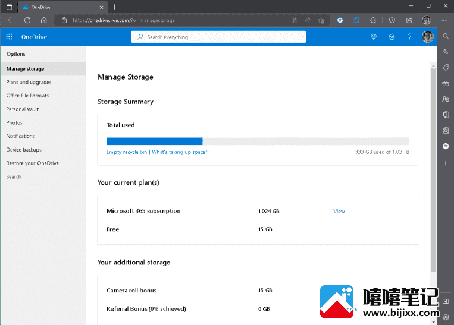
Task: Select the OneDrive browser tab
Action: click(63, 7)
